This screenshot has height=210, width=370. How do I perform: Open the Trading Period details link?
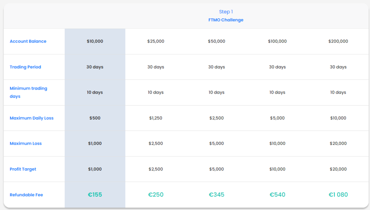click(x=25, y=67)
